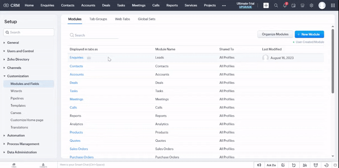Click the New Module button
This screenshot has width=339, height=168.
click(x=309, y=34)
